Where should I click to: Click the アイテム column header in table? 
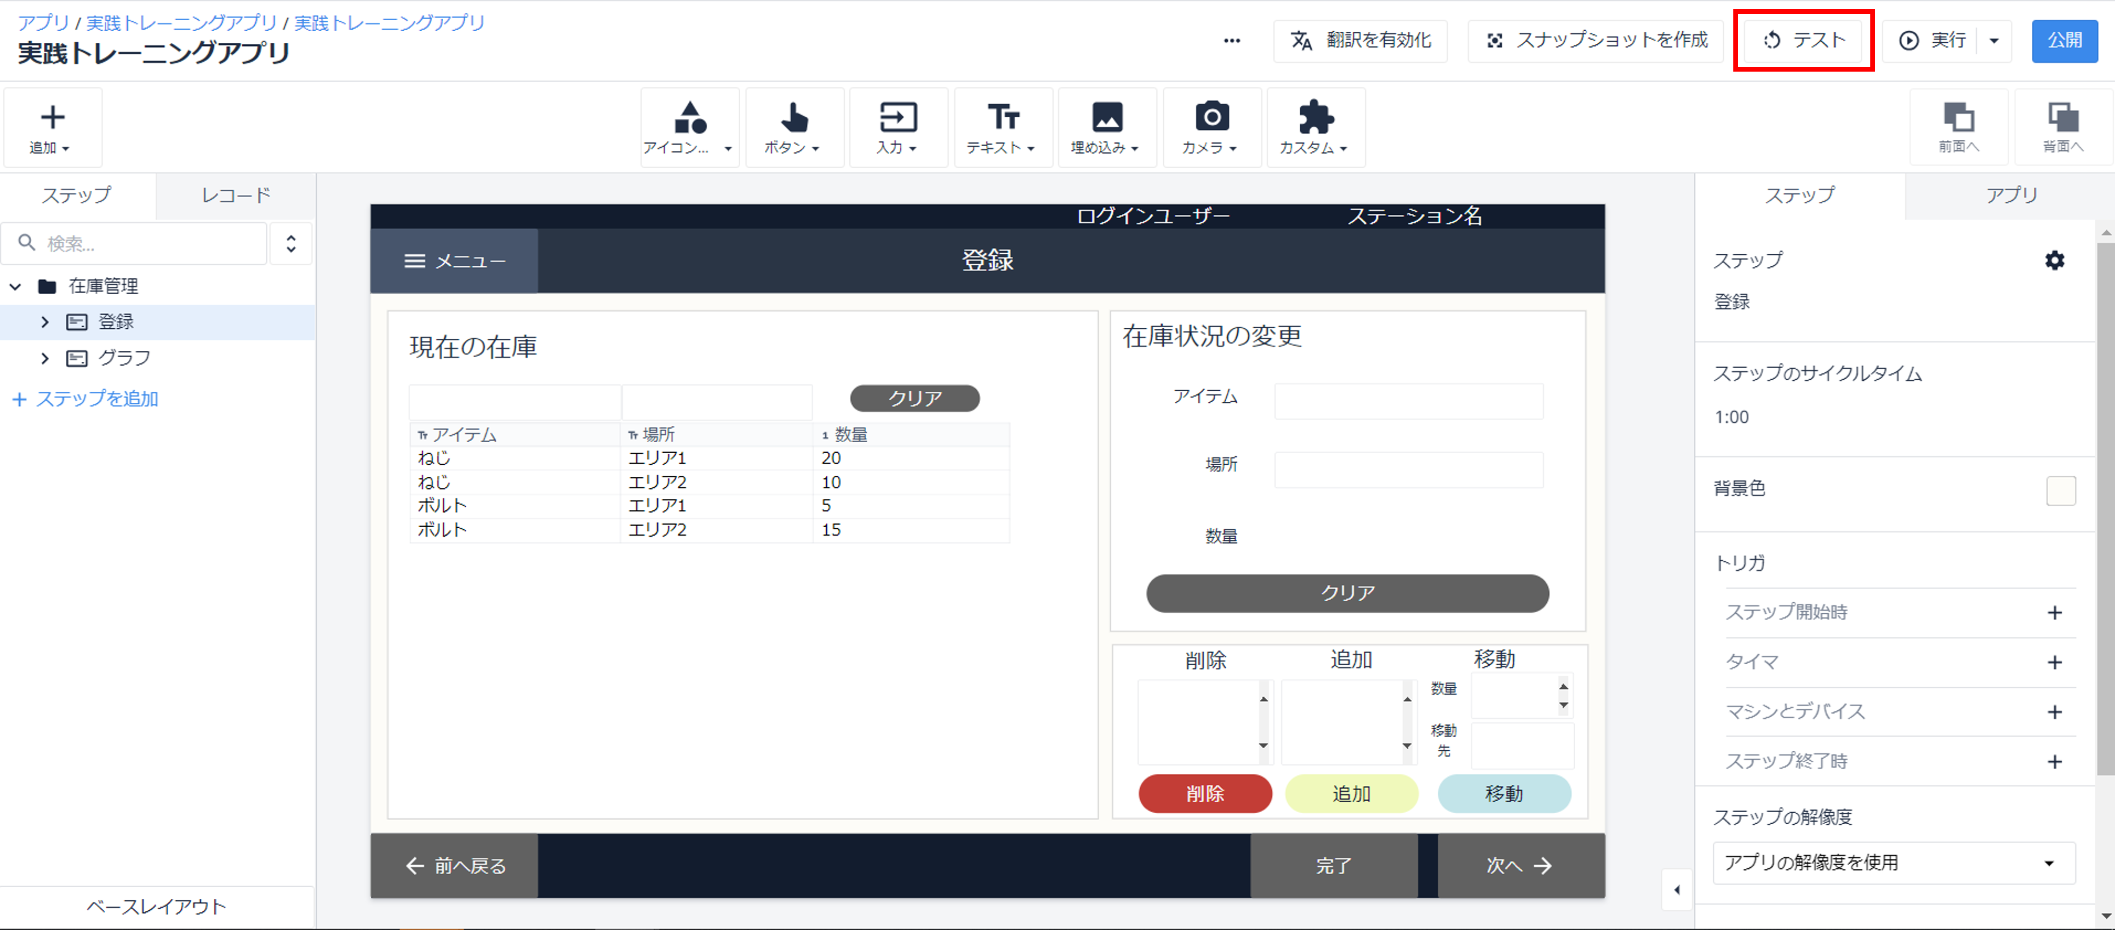(516, 435)
